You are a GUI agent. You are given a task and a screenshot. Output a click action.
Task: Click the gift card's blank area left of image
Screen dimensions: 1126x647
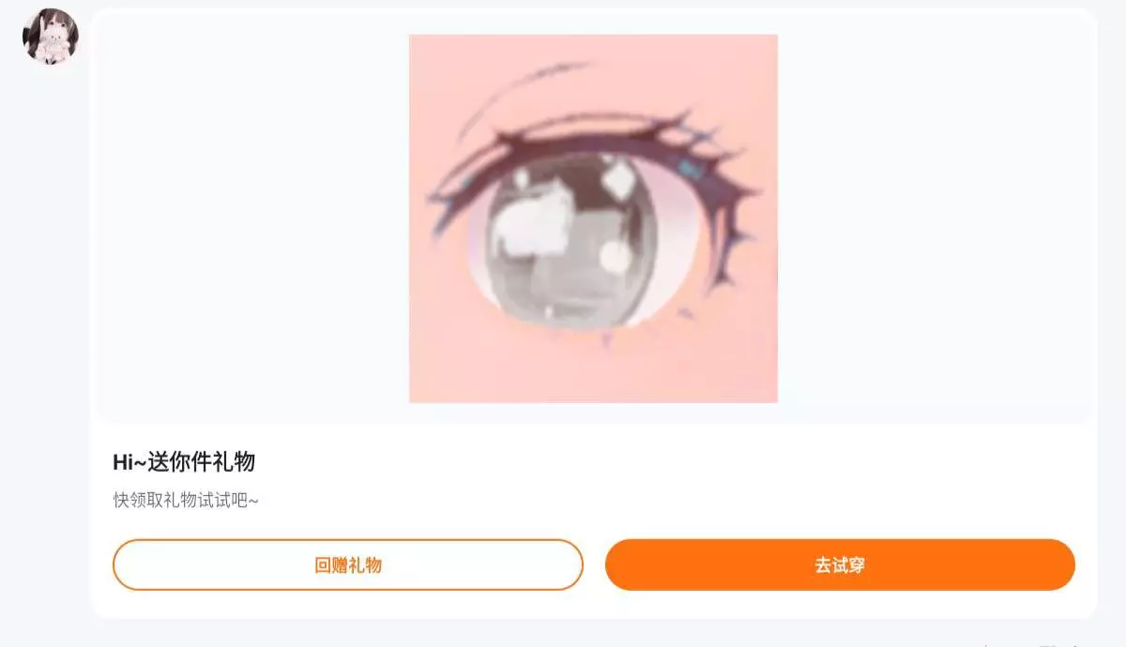point(251,216)
